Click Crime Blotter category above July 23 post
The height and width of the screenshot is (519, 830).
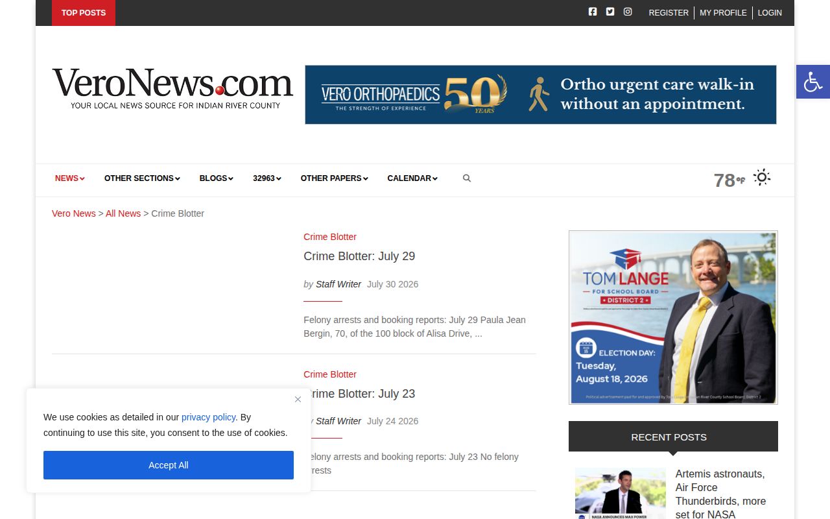(x=330, y=374)
